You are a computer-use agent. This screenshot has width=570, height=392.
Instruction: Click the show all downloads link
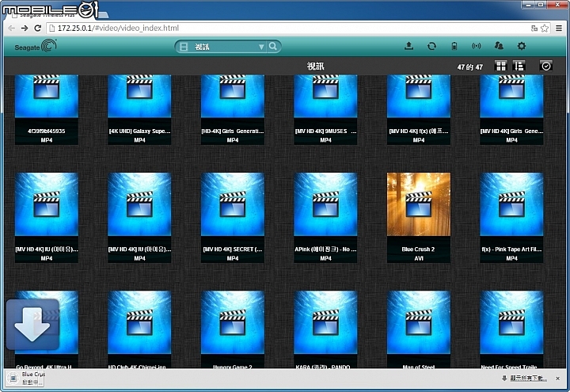click(528, 379)
